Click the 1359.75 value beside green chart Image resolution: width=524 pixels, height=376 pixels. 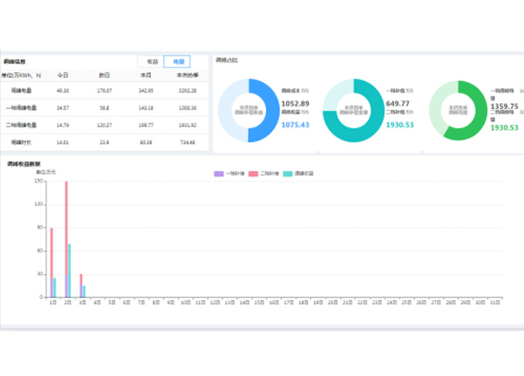click(x=505, y=106)
